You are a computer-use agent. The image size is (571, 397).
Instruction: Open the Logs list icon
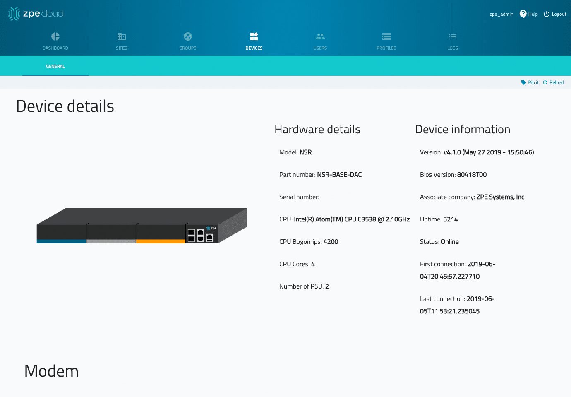[x=453, y=36]
